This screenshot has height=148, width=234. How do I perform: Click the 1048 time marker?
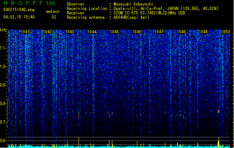point(181,32)
